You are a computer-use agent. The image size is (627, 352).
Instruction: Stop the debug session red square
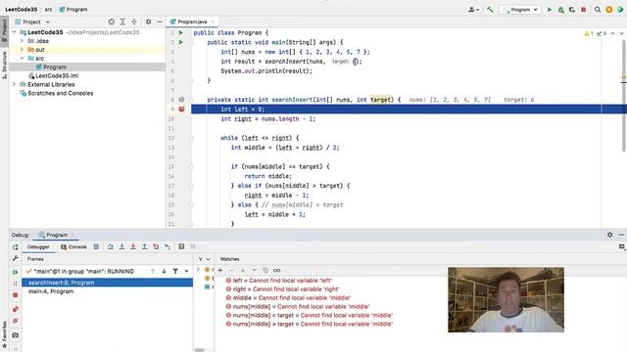(16, 295)
